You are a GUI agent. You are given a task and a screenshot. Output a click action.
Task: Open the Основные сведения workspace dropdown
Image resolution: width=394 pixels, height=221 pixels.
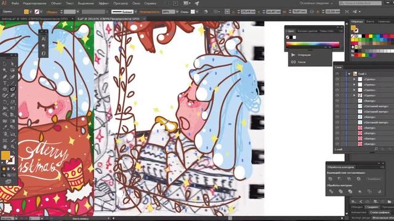click(x=316, y=3)
